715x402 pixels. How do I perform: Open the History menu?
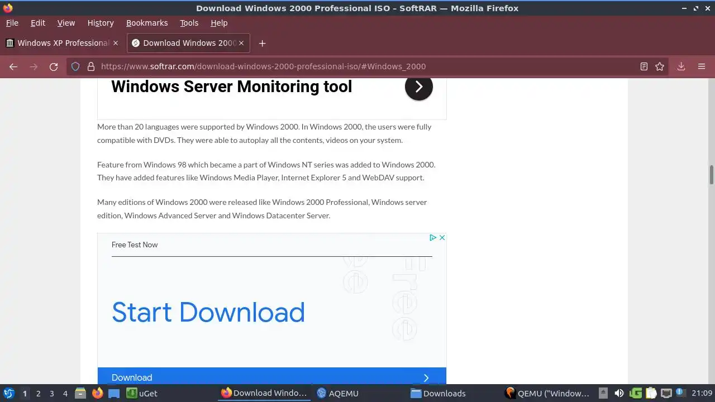101,23
